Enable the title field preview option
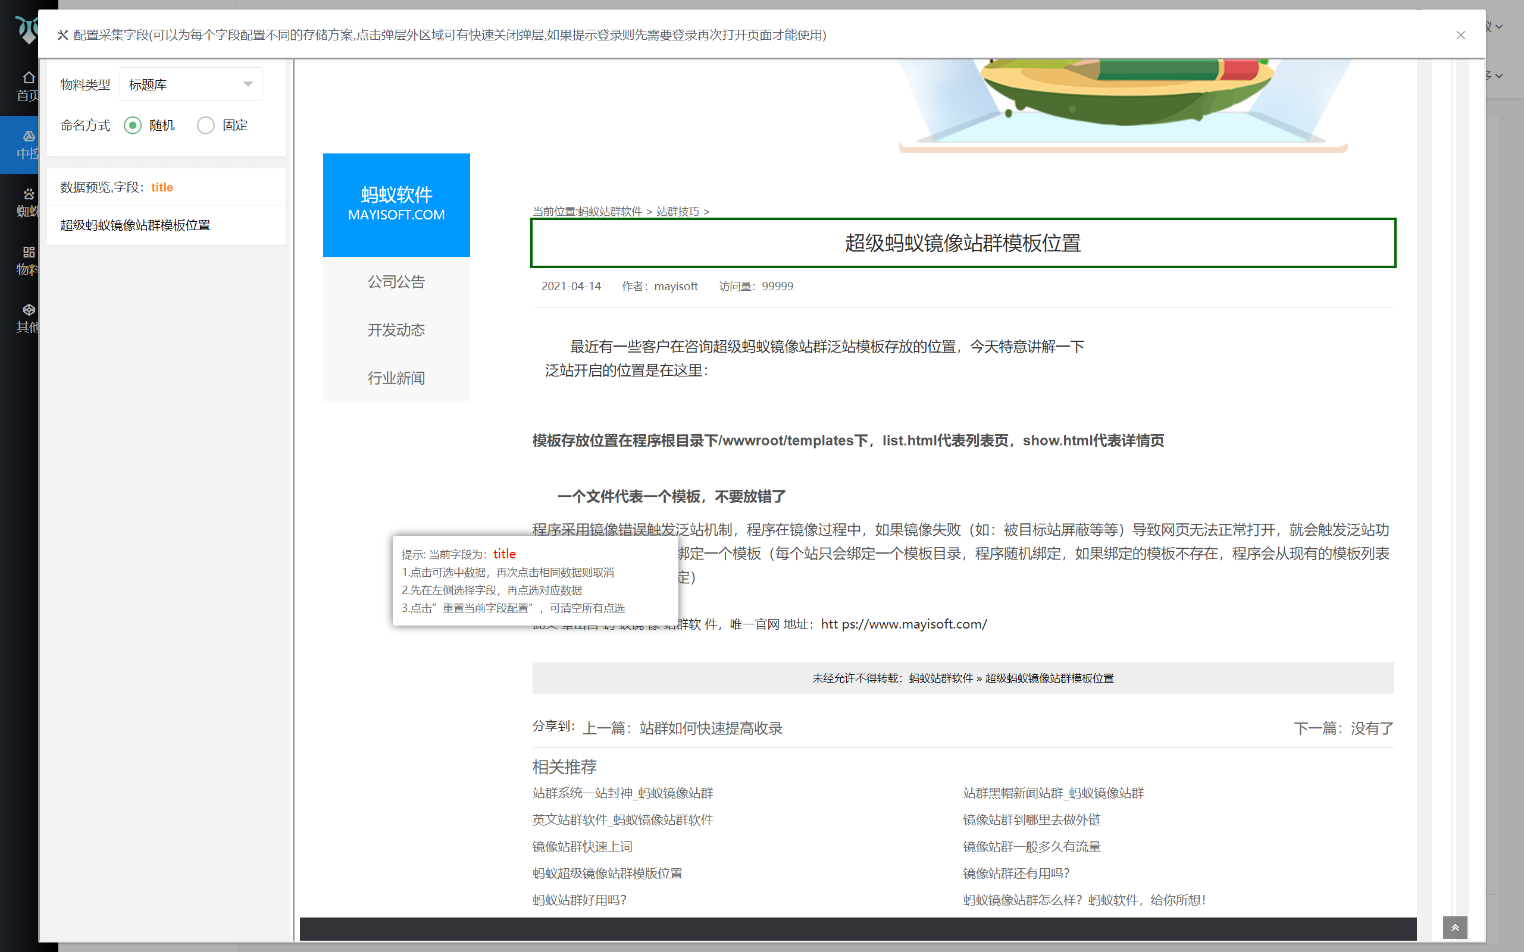 pos(162,187)
